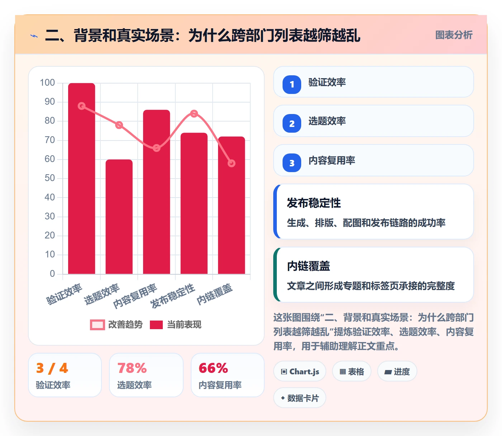Toggle the 当前表现 legend swatch
Viewport: 502px width, 436px height.
coord(156,324)
